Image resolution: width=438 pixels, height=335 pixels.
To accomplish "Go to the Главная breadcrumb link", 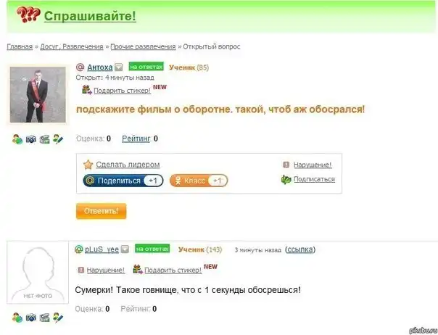I will pyautogui.click(x=20, y=46).
